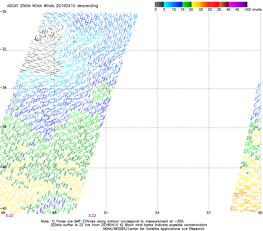Select the brown 35-40 knots legend segment
The image size is (263, 231).
point(224,4)
